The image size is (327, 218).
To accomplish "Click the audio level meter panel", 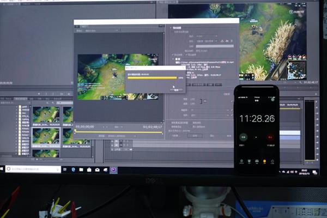I will pos(310,130).
